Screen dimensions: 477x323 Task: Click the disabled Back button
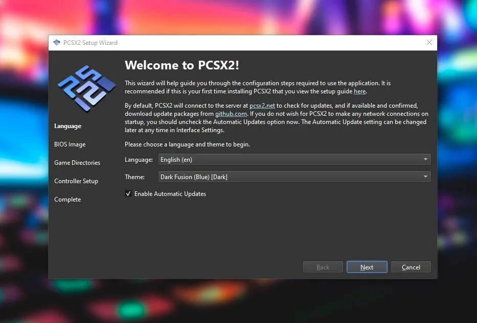[323, 267]
